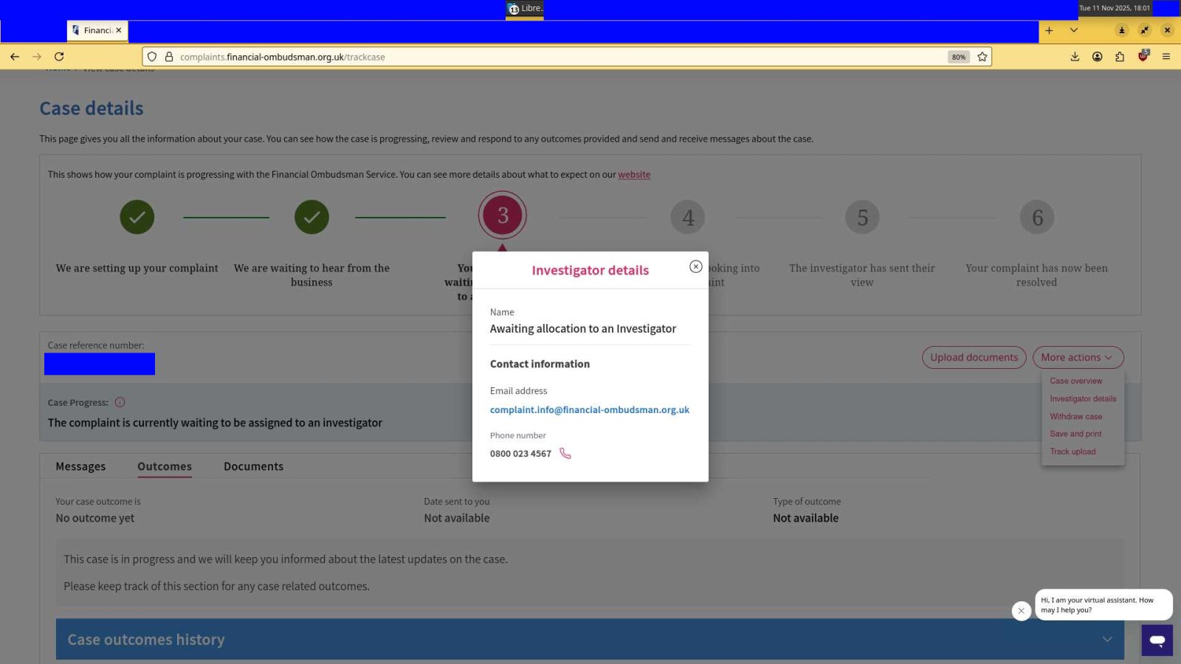Screen dimensions: 1181x664
Task: Open the Firefox account icon
Action: click(x=1097, y=57)
